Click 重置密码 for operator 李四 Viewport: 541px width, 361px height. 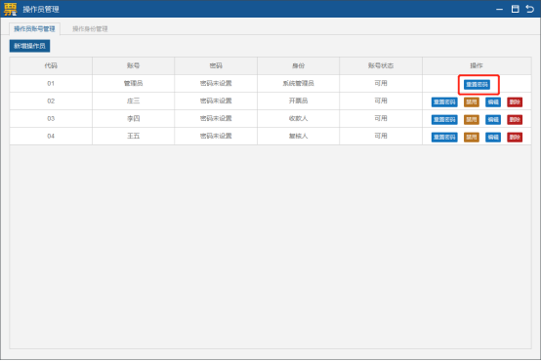[444, 120]
